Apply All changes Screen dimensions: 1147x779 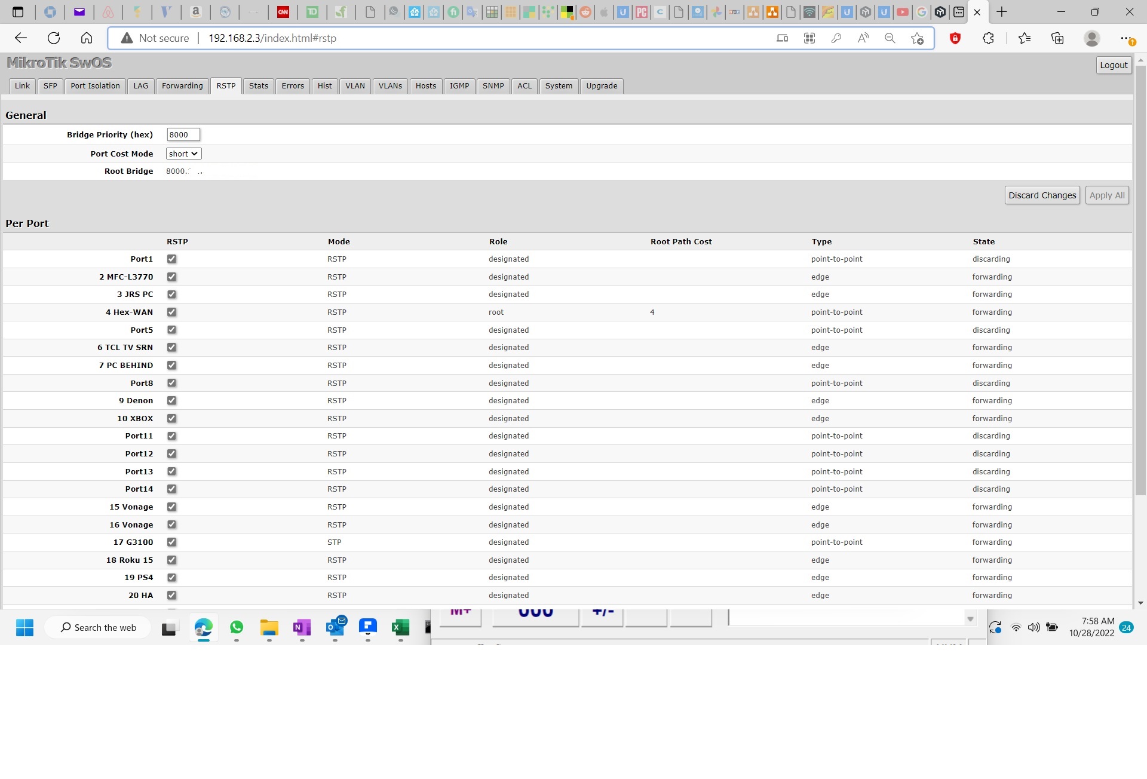coord(1106,195)
